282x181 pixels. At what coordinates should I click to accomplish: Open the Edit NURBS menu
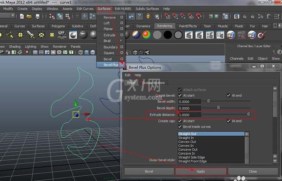coord(123,9)
